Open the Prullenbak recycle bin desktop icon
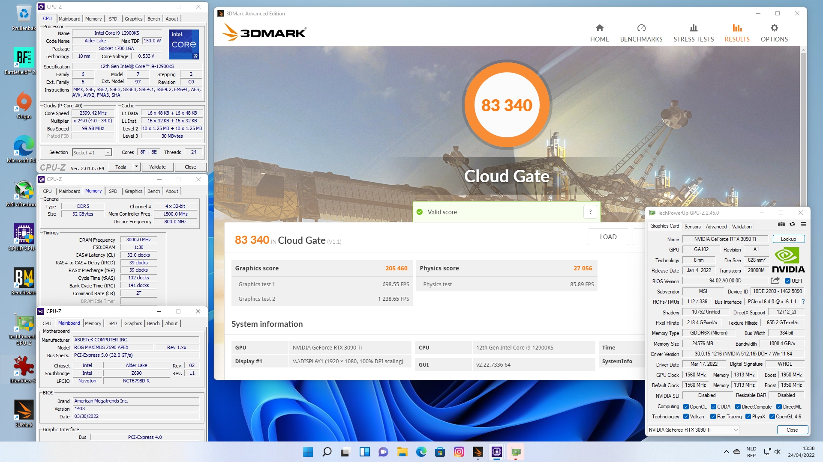This screenshot has width=823, height=462. point(24,18)
